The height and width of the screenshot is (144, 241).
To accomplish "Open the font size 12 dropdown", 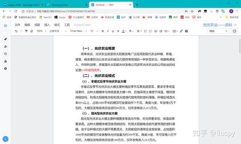I will click(x=94, y=31).
